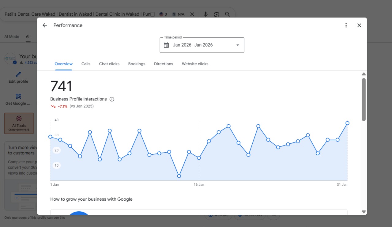Click the calendar icon in Time period field
The height and width of the screenshot is (227, 392).
click(166, 45)
